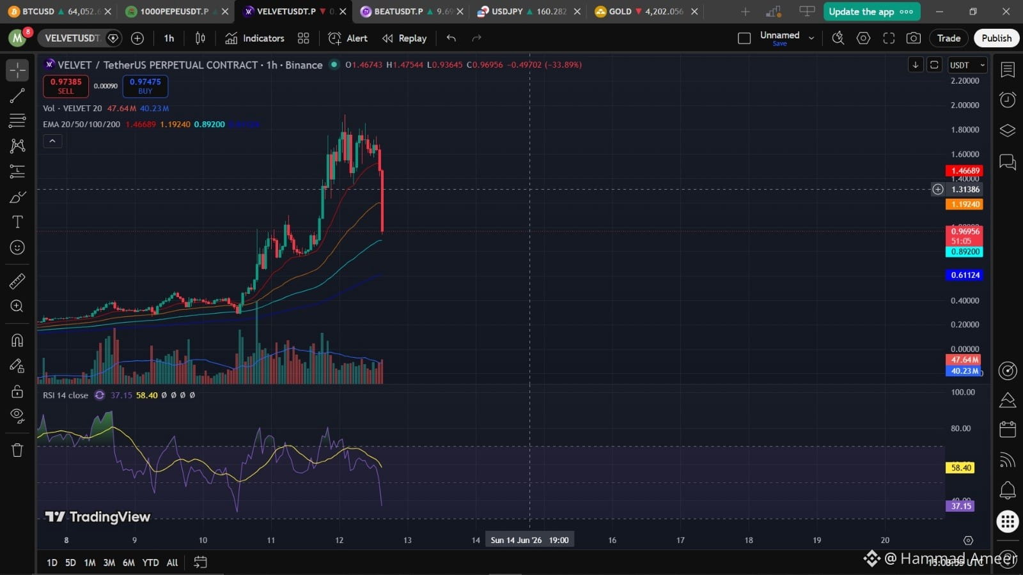Open the patterns drawing tool
The image size is (1023, 575).
point(17,146)
